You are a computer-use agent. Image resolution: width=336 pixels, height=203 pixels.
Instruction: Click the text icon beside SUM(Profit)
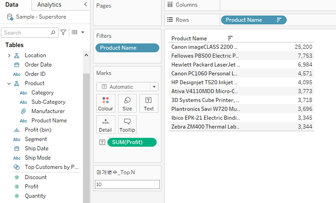[x=102, y=142]
